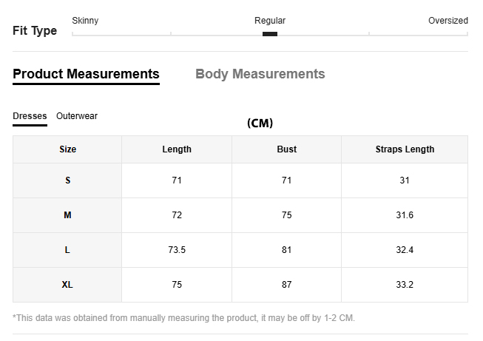Click the 73.5 length cell

pos(177,250)
